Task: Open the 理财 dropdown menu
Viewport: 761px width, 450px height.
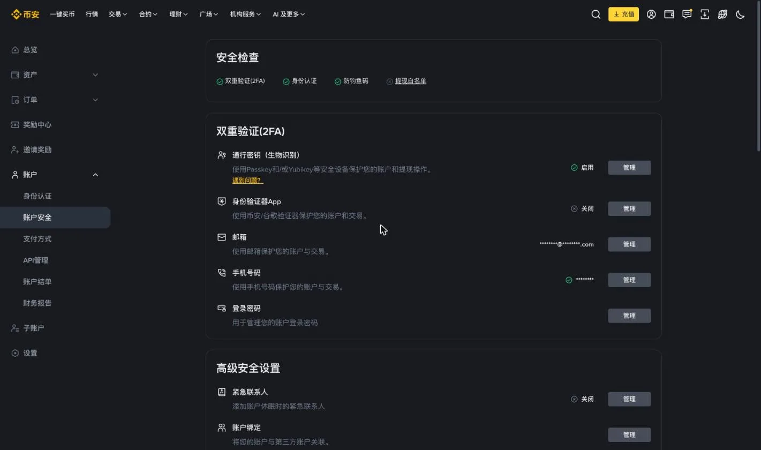Action: pos(178,14)
